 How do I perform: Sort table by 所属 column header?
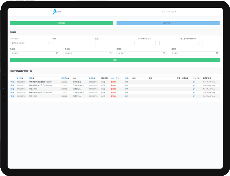(32, 78)
